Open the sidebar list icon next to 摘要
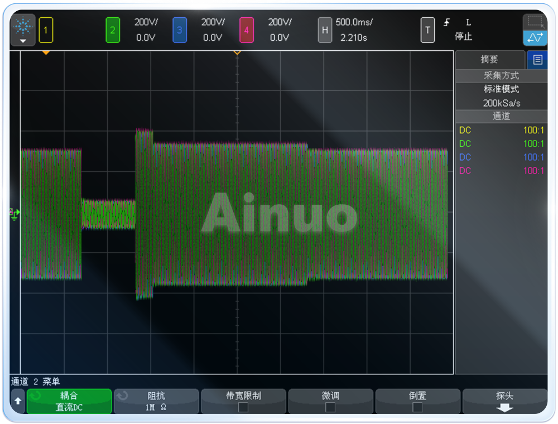 click(537, 59)
